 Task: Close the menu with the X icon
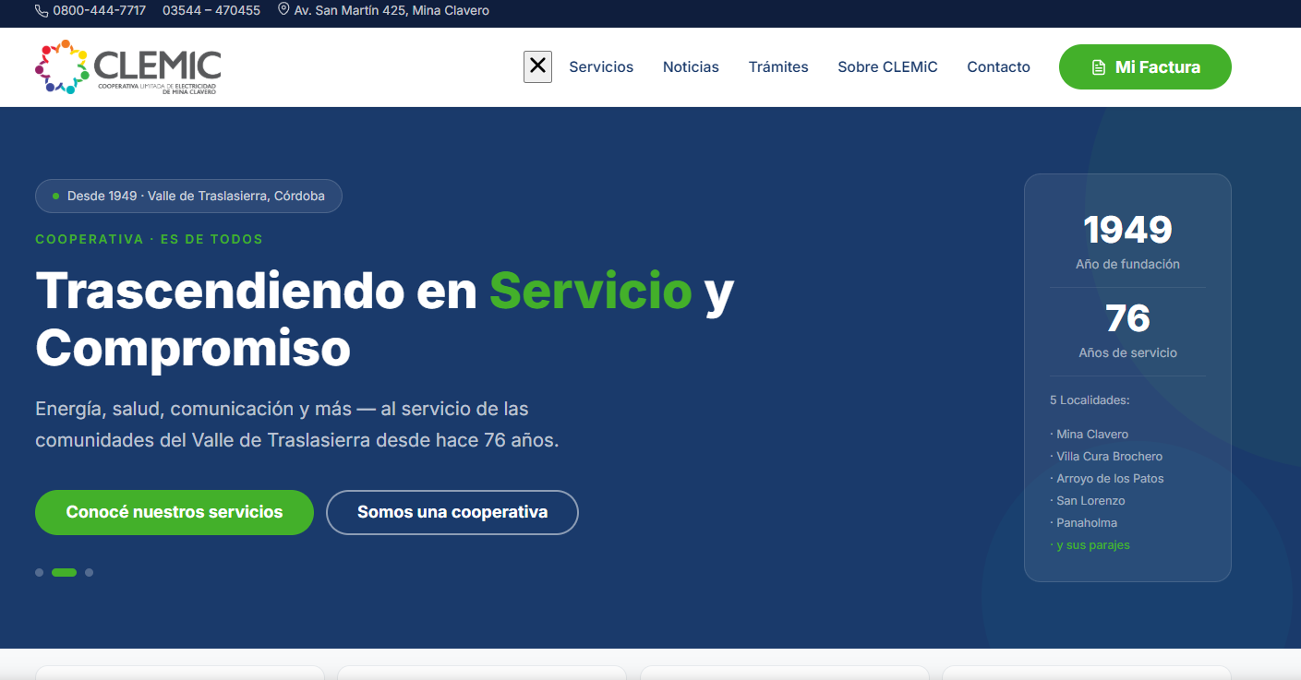(x=537, y=66)
